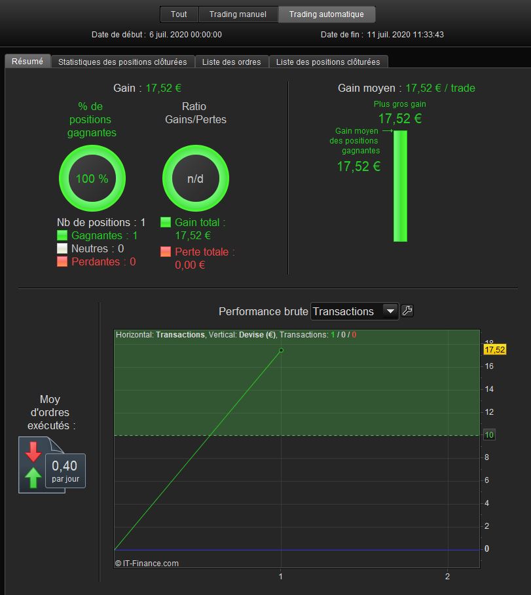The image size is (531, 595).
Task: Click the IT-Finance.com copyright link
Action: click(x=147, y=563)
